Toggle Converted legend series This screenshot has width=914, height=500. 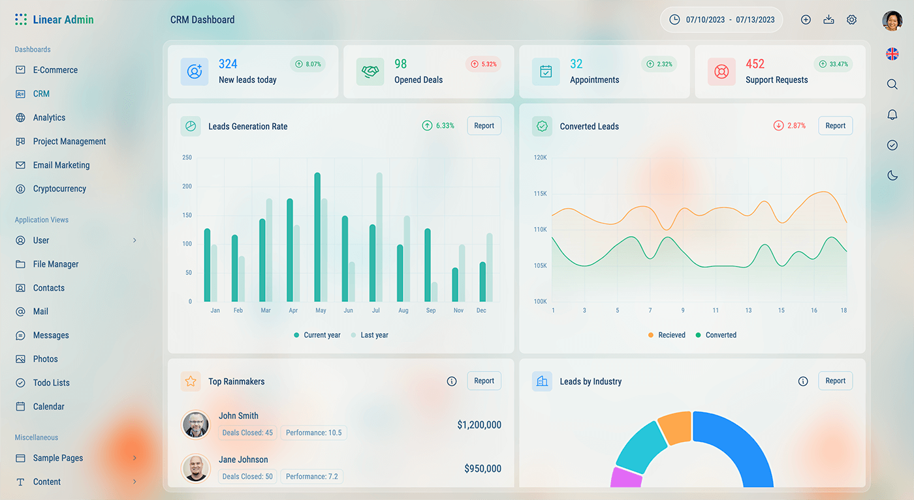point(716,335)
